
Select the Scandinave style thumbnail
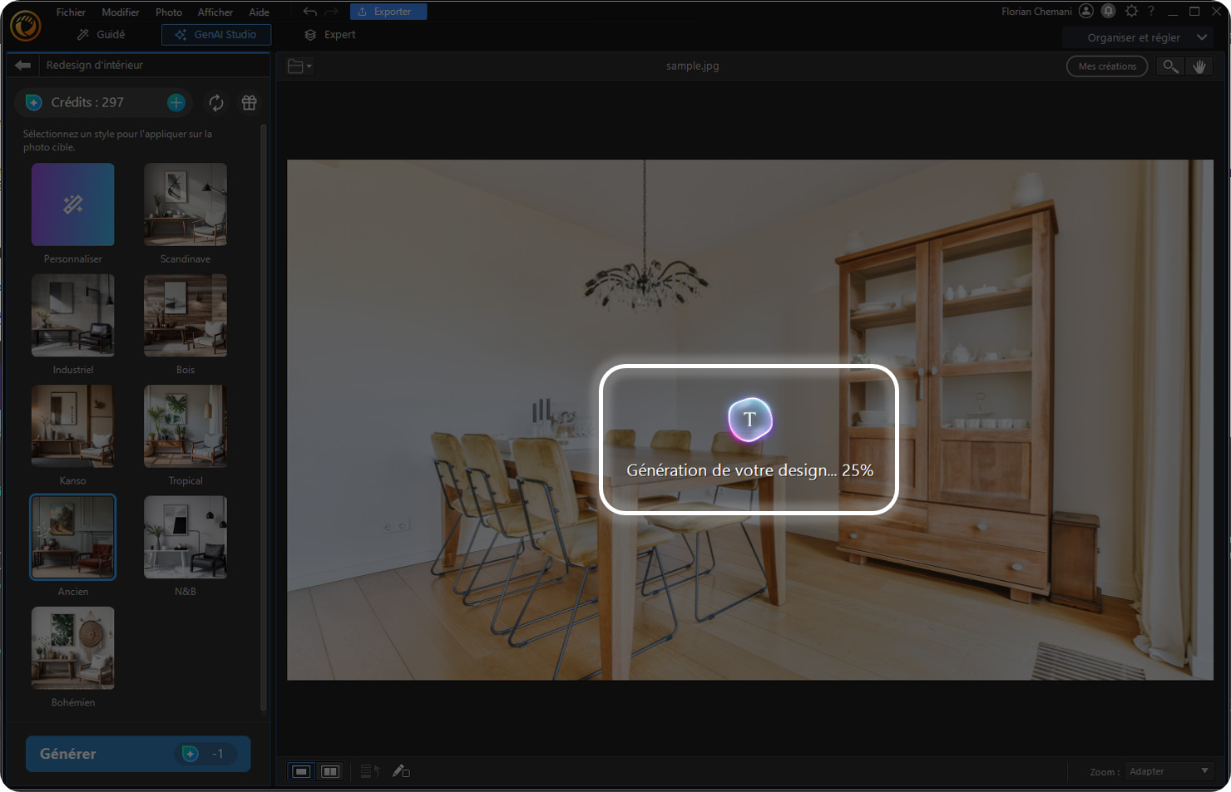tap(185, 204)
